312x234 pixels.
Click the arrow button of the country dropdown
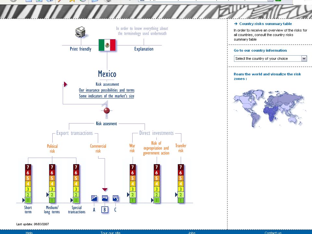304,58
